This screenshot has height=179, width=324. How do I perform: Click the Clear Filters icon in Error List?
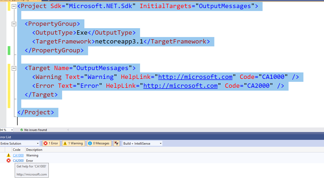tap(116, 143)
